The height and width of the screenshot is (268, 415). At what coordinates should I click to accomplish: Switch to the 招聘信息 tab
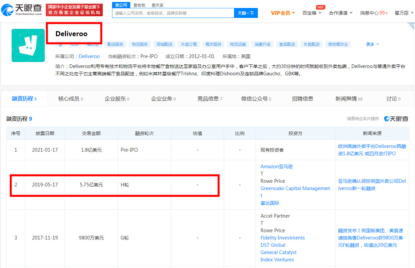coord(303,99)
